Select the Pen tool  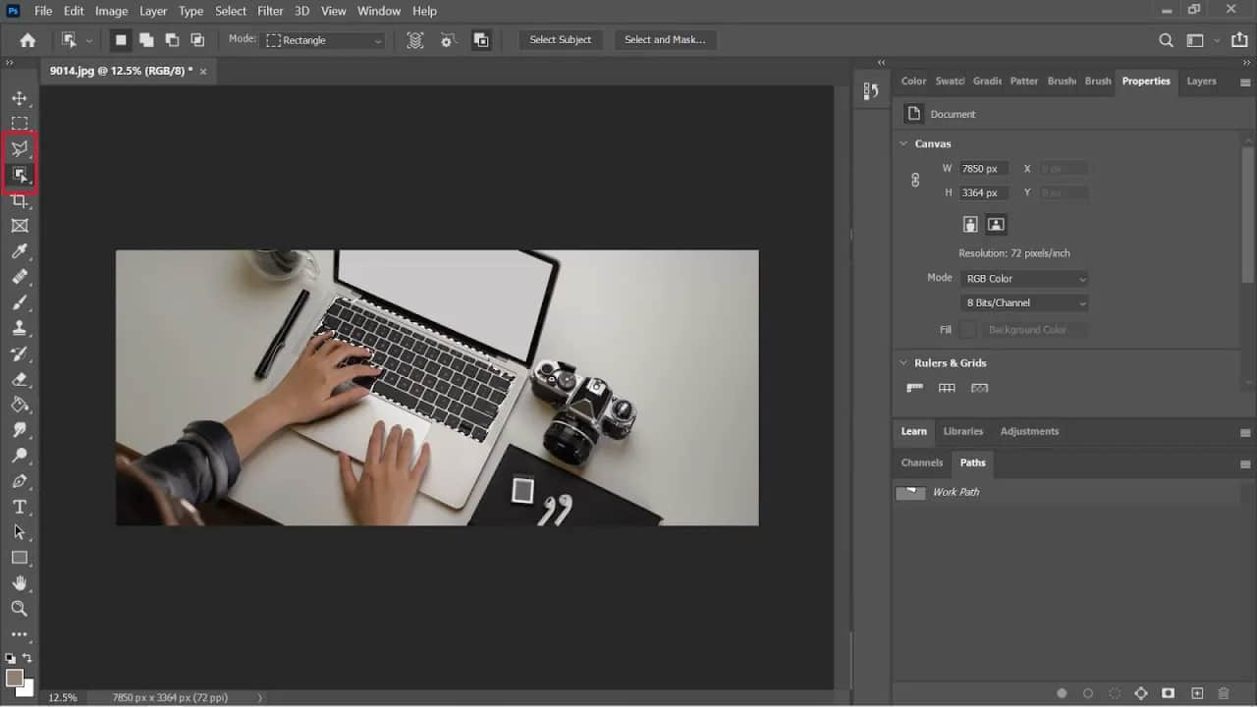point(20,481)
